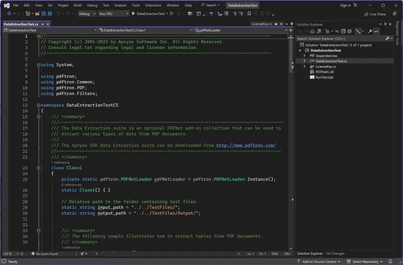Expand the Dependencies node
Image resolution: width=403 pixels, height=265 pixels.
coord(305,55)
